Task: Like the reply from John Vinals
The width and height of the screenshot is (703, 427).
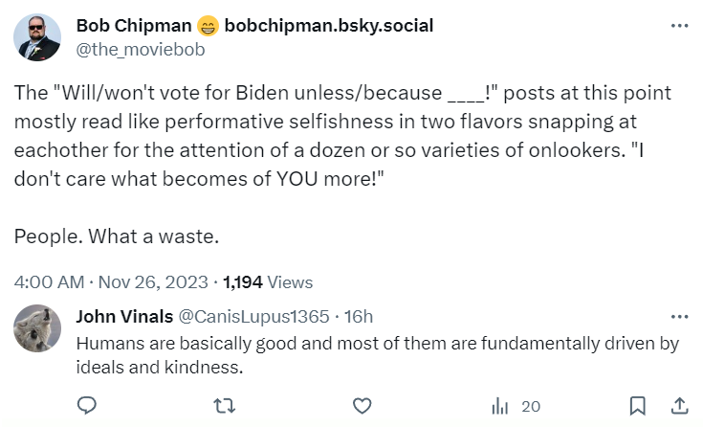Action: 362,406
